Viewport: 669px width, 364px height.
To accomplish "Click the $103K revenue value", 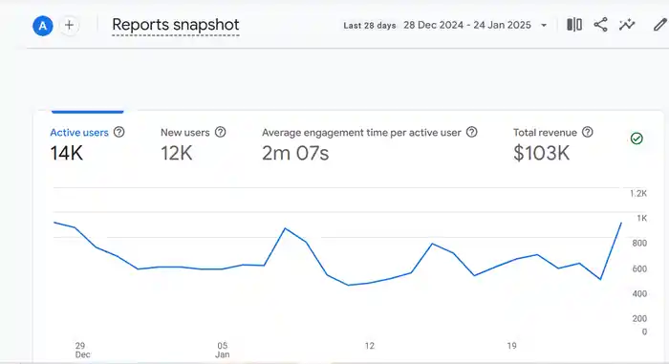I will click(x=542, y=153).
